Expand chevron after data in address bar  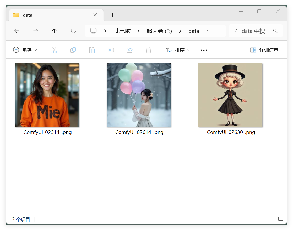(207, 31)
